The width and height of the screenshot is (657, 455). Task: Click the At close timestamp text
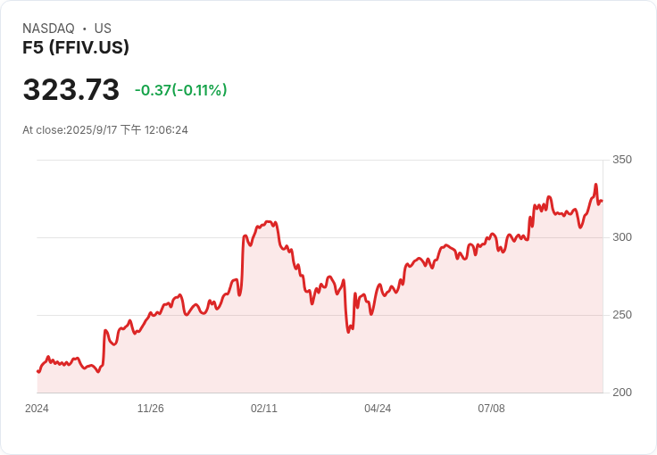click(x=105, y=130)
